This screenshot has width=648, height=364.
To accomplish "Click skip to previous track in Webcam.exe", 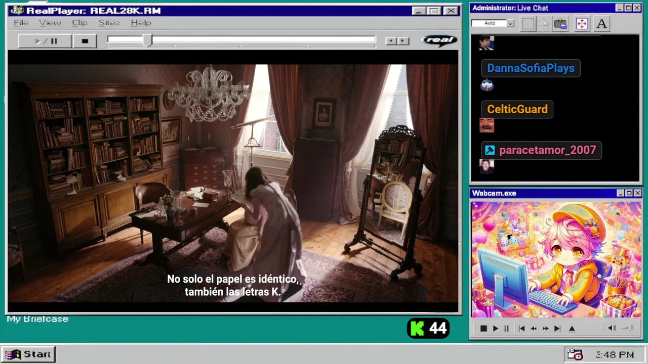I will click(521, 329).
